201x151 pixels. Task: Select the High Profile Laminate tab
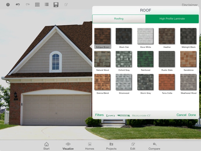(x=172, y=19)
